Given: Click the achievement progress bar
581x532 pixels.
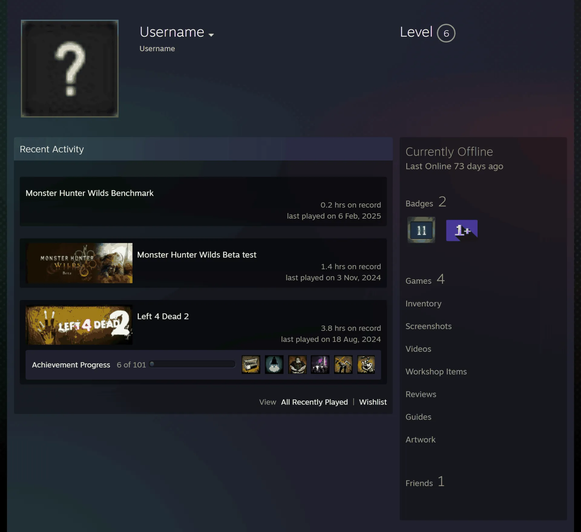Looking at the screenshot, I should pos(192,364).
